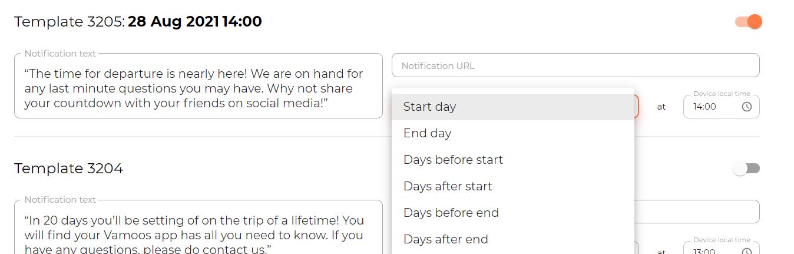The height and width of the screenshot is (254, 794).
Task: Click the 13:00 device local time value
Action: [x=705, y=252]
